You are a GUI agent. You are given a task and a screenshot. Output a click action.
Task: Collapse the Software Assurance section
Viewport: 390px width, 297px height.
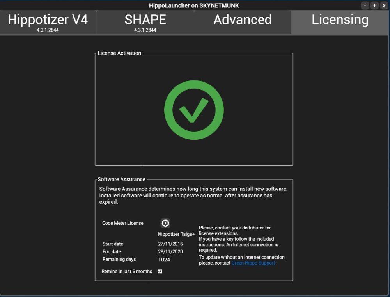pos(121,179)
